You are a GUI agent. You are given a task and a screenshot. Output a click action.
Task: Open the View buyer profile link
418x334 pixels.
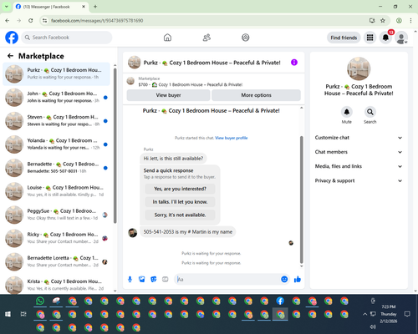coord(232,138)
